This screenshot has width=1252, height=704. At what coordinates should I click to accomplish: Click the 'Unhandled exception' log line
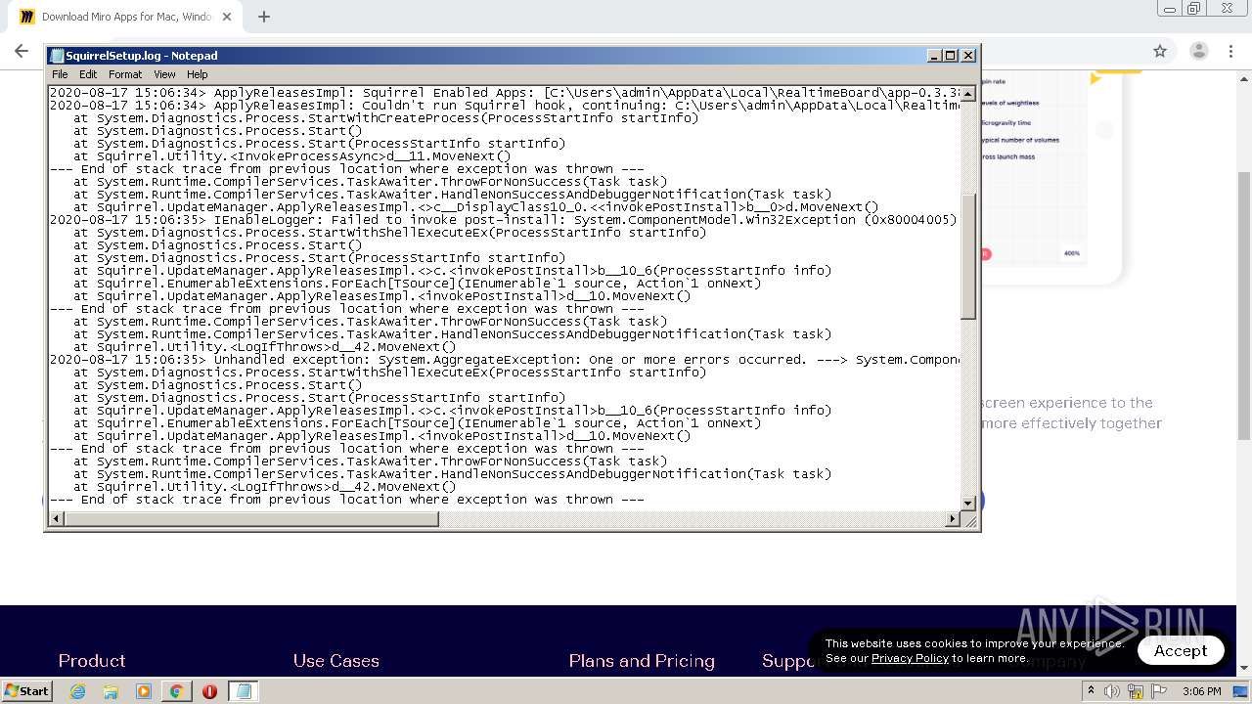point(504,360)
